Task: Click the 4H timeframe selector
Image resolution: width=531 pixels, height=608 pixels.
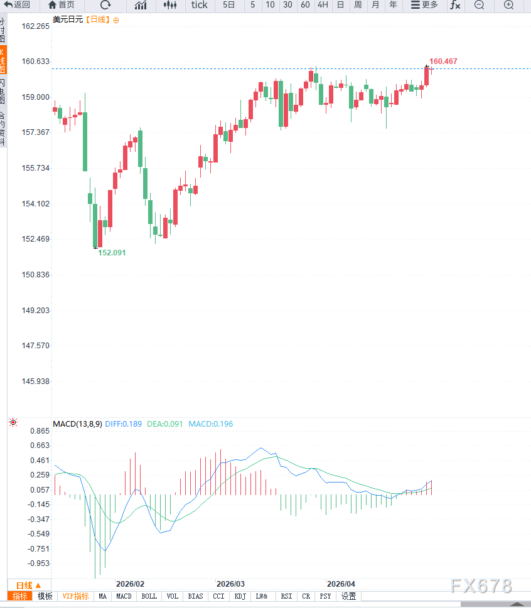Action: (x=323, y=6)
